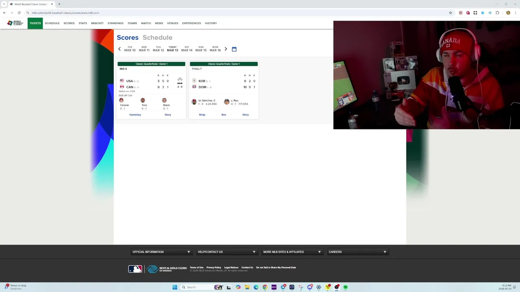The width and height of the screenshot is (520, 292).
Task: Open the News nav item
Action: click(159, 23)
